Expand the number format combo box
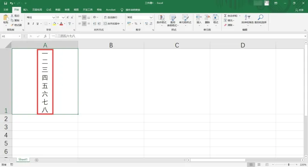 tap(151, 17)
